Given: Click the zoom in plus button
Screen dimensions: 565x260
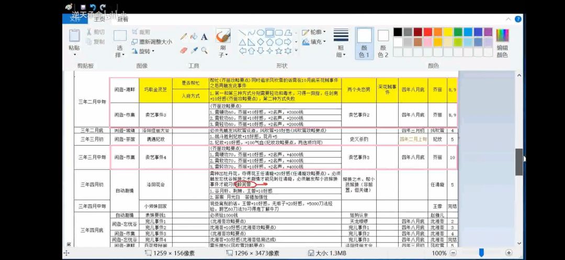Looking at the screenshot, I should click(509, 253).
